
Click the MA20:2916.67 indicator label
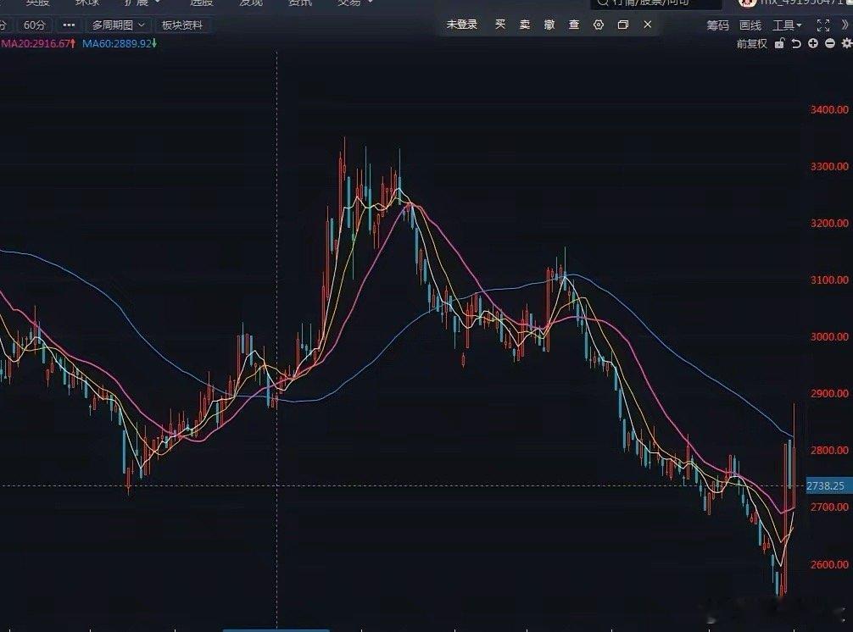pyautogui.click(x=37, y=43)
